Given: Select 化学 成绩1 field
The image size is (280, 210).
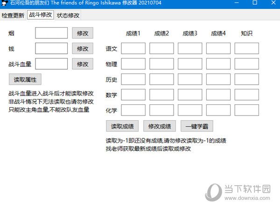Looking at the screenshot, I should (x=133, y=110).
